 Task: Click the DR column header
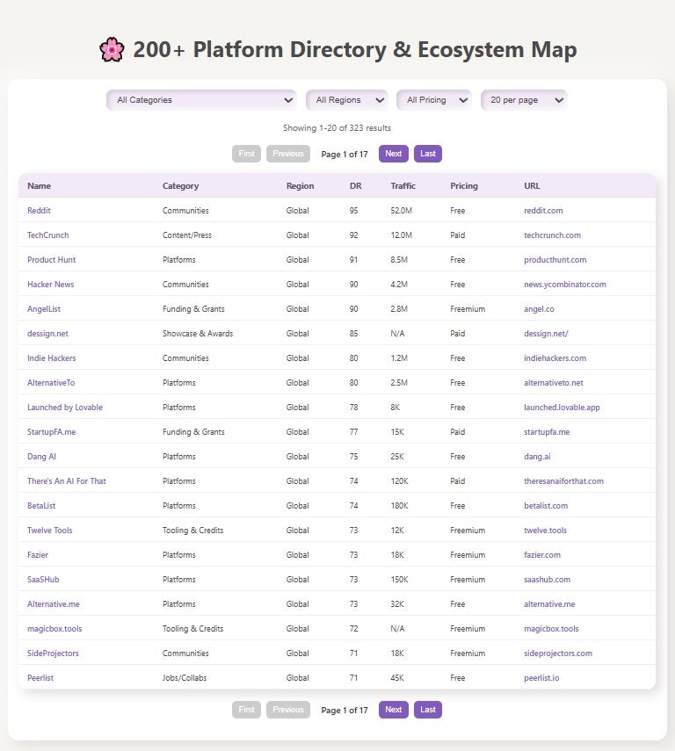pyautogui.click(x=356, y=186)
